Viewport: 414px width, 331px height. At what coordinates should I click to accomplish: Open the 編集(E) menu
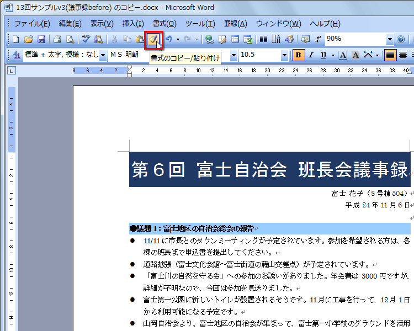coord(70,24)
